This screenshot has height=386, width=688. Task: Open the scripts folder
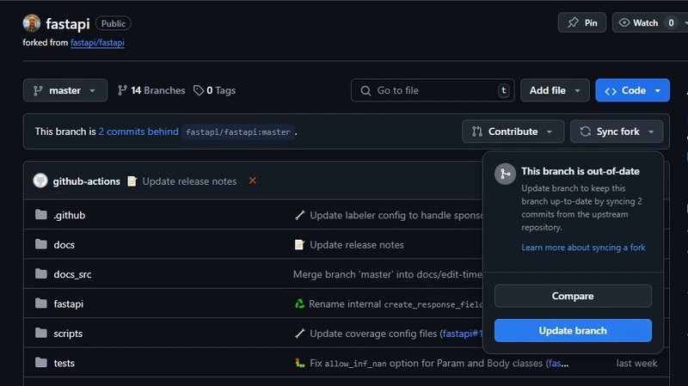coord(68,334)
